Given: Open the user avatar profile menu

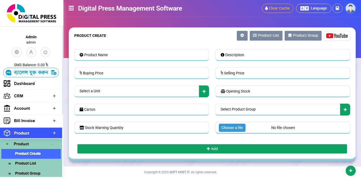Looking at the screenshot, I should [x=350, y=8].
